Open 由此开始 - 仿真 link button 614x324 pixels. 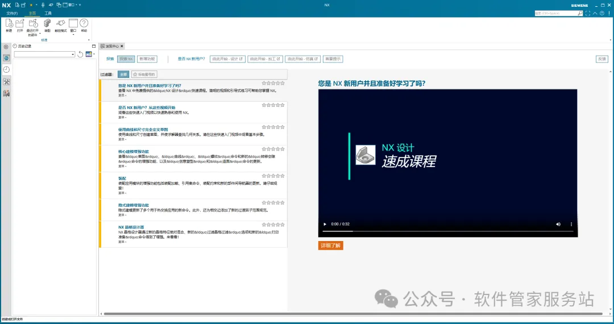coord(302,59)
